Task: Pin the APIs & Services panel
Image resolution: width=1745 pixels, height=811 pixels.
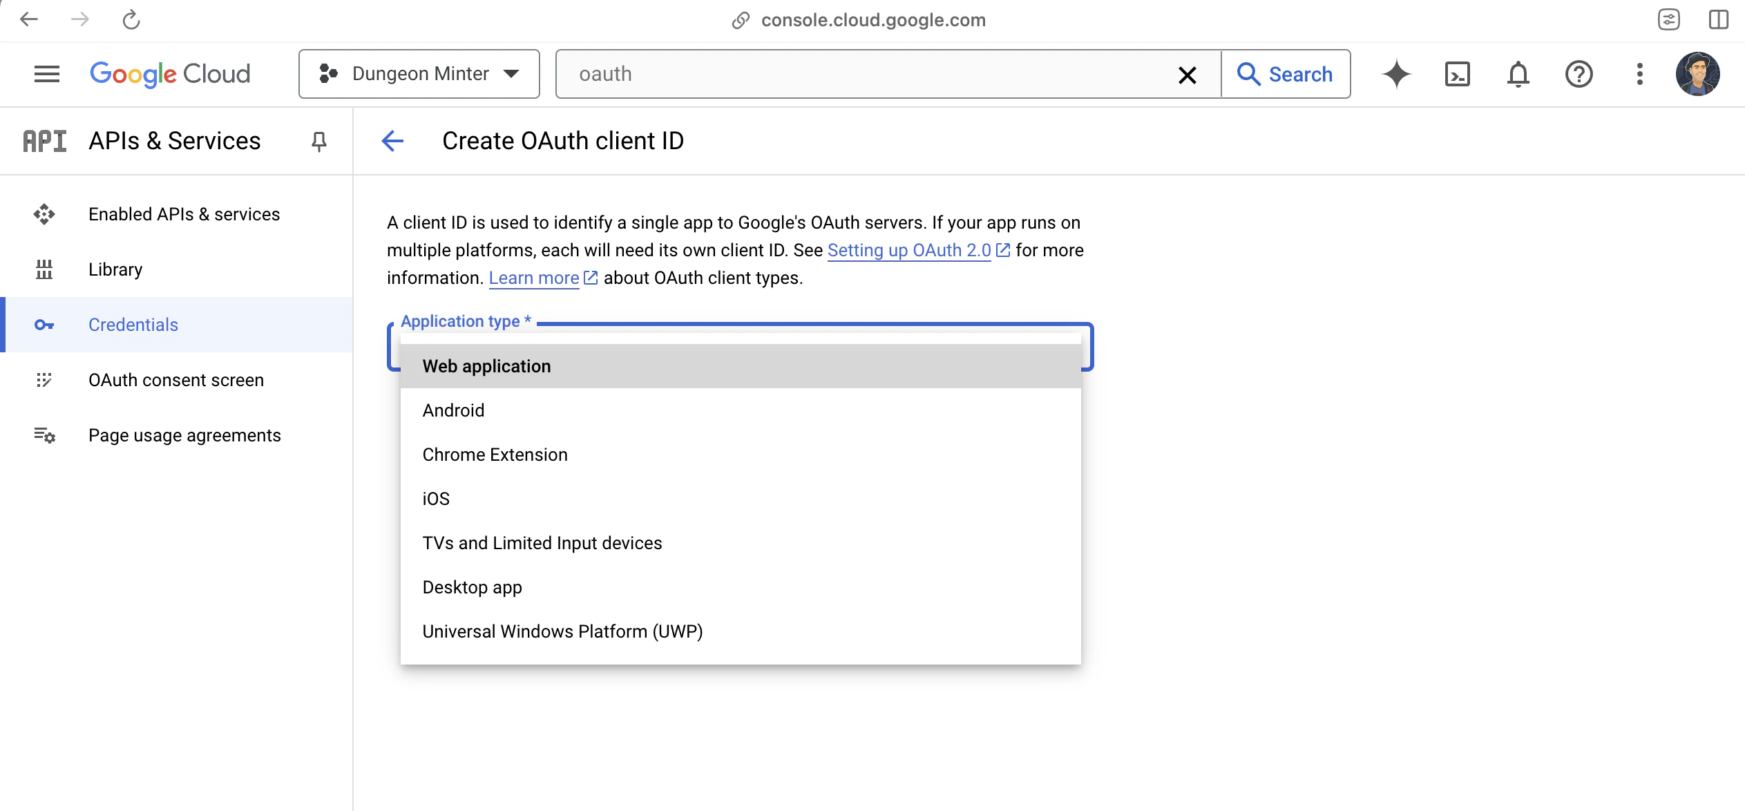Action: click(318, 142)
